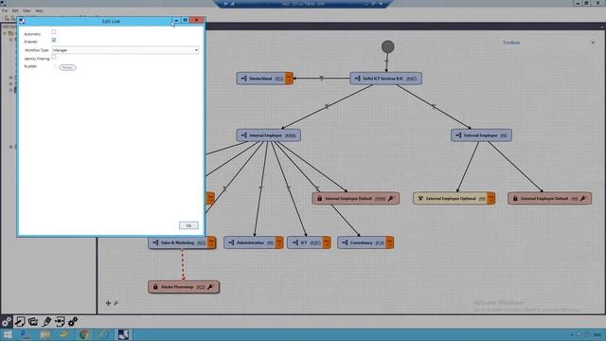This screenshot has width=606, height=341.
Task: Select the folders icon in the bottom toolbar
Action: click(x=33, y=321)
